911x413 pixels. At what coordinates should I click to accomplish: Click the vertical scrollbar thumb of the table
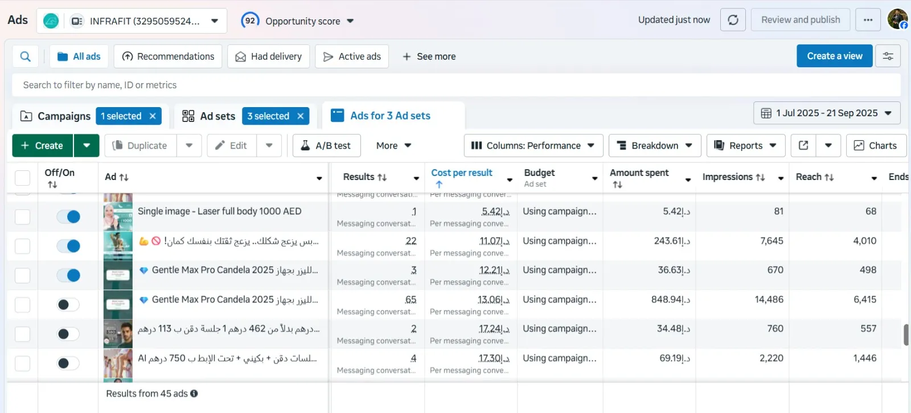click(905, 335)
